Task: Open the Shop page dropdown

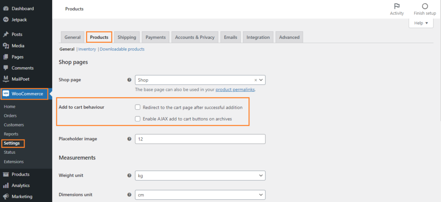Action: coord(200,80)
